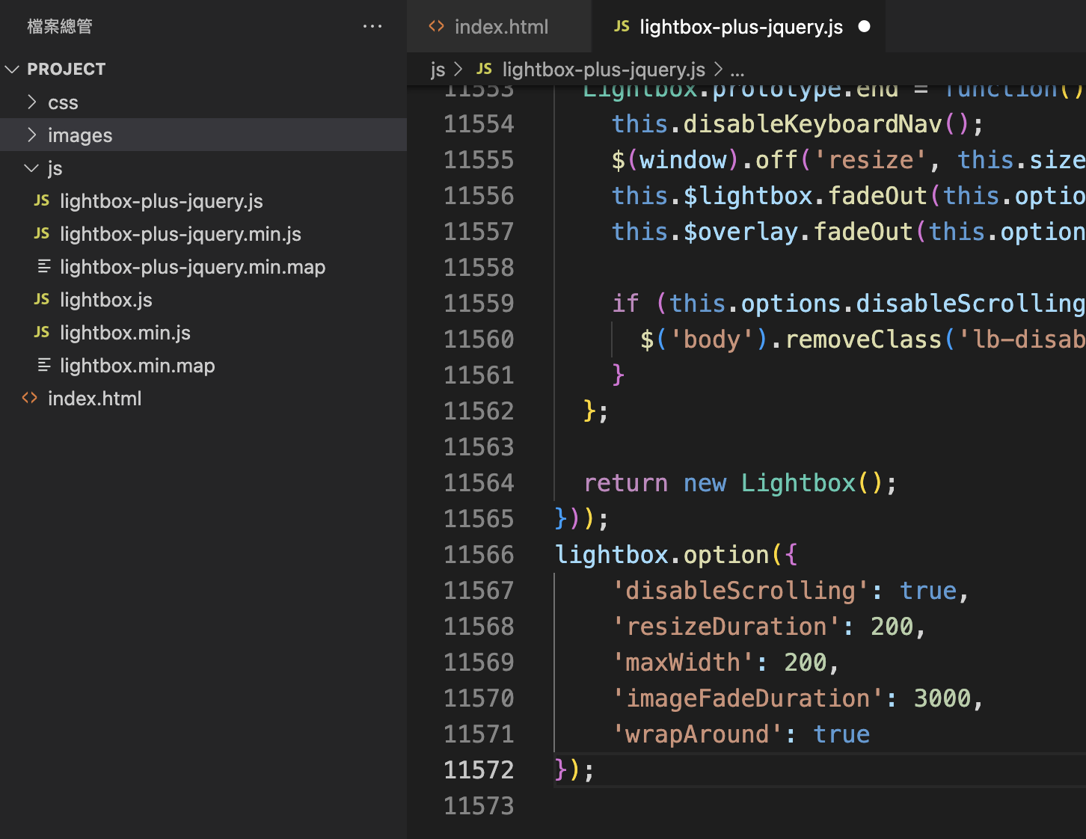
Task: Click line number 11554 in the gutter
Action: [x=479, y=123]
